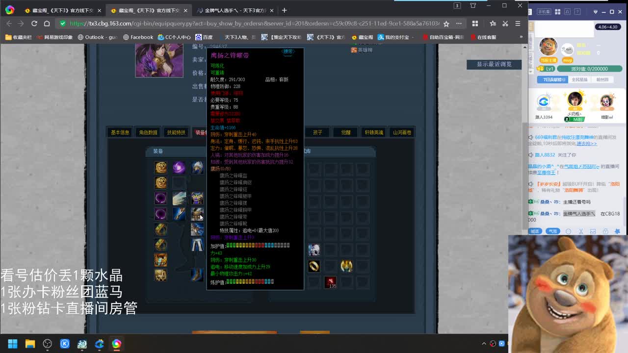
Task: Open the browser hamburger main menu
Action: (x=518, y=24)
